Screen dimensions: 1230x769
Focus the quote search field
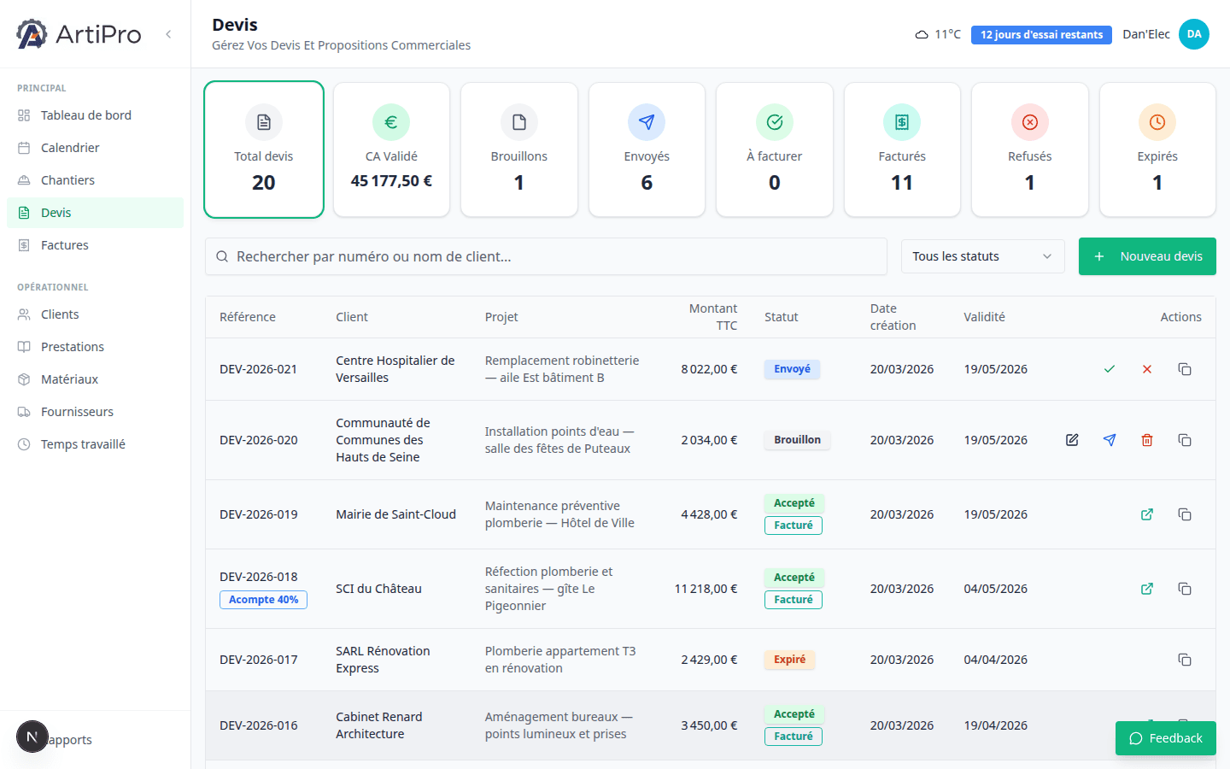[x=547, y=256]
